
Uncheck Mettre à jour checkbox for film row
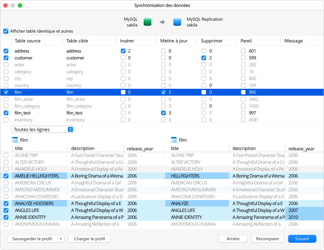pos(163,92)
